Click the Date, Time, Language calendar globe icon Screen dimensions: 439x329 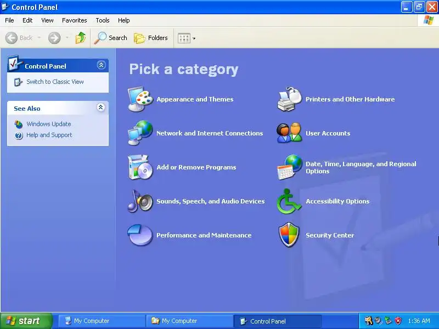290,167
